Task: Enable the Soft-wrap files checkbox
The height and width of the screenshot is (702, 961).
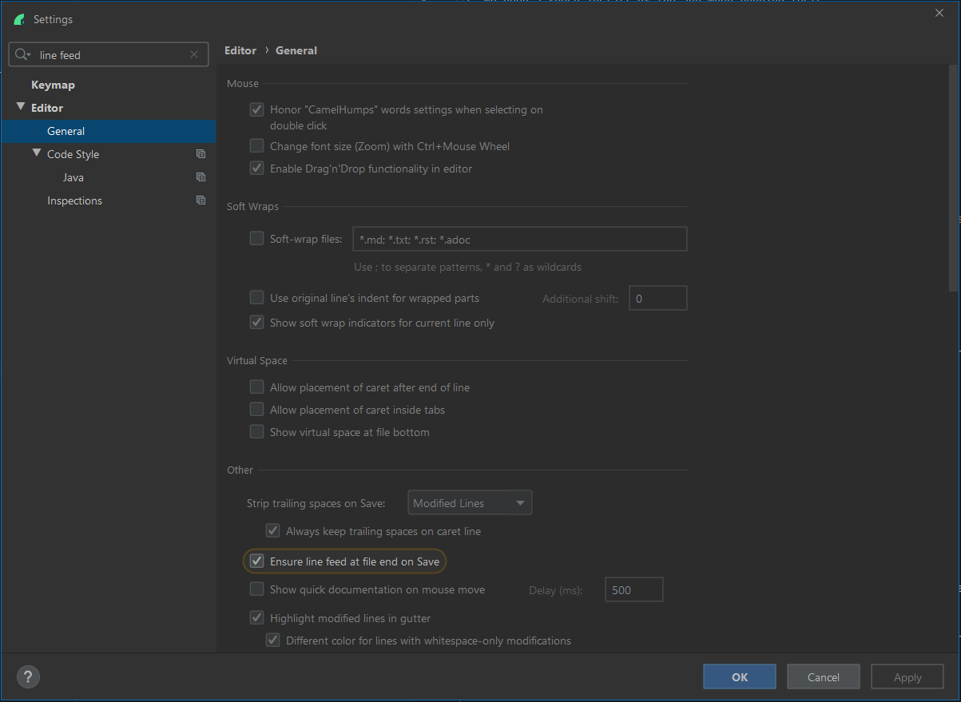Action: 256,238
